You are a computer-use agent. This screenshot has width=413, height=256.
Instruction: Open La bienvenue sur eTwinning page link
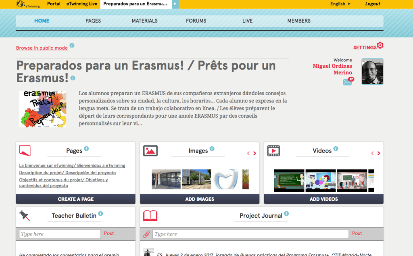[x=72, y=165]
